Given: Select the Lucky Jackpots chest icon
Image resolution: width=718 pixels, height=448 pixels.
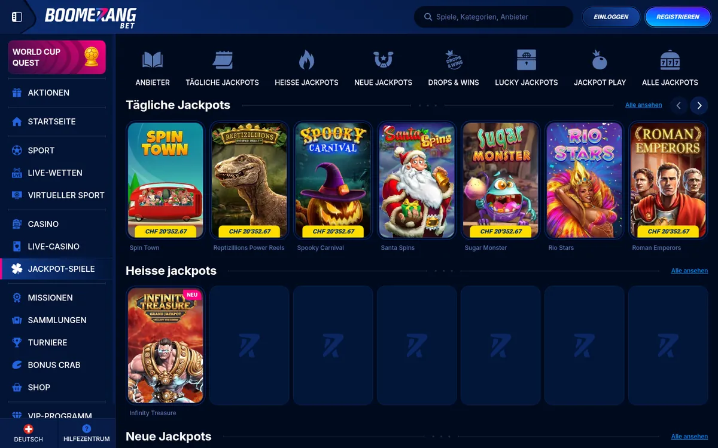Looking at the screenshot, I should coord(527,60).
